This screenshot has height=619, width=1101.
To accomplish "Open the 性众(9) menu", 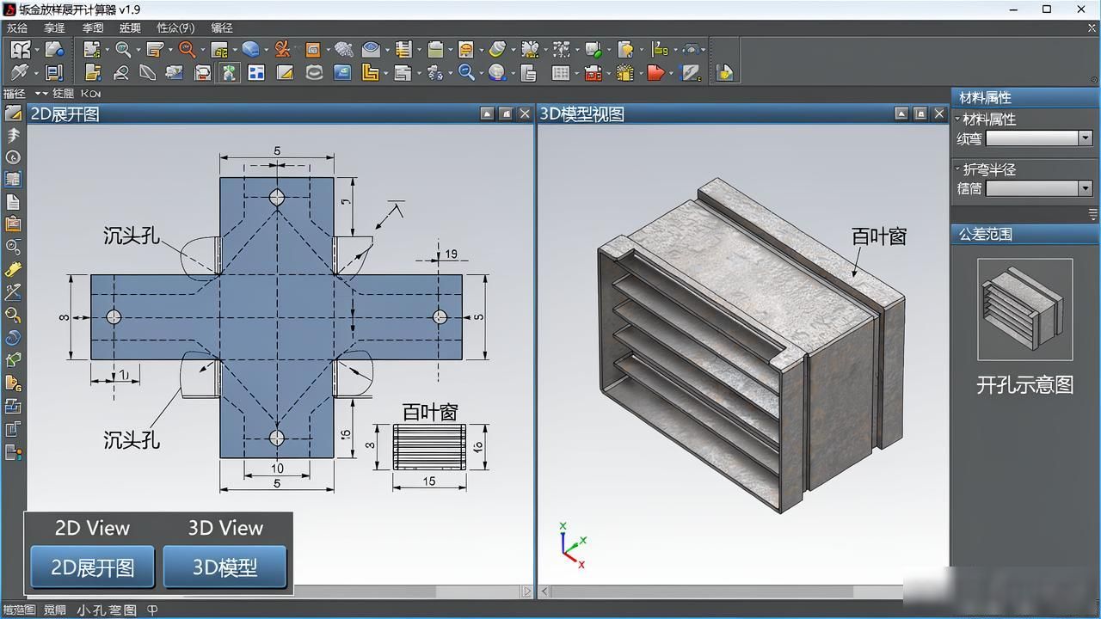I will 175,28.
